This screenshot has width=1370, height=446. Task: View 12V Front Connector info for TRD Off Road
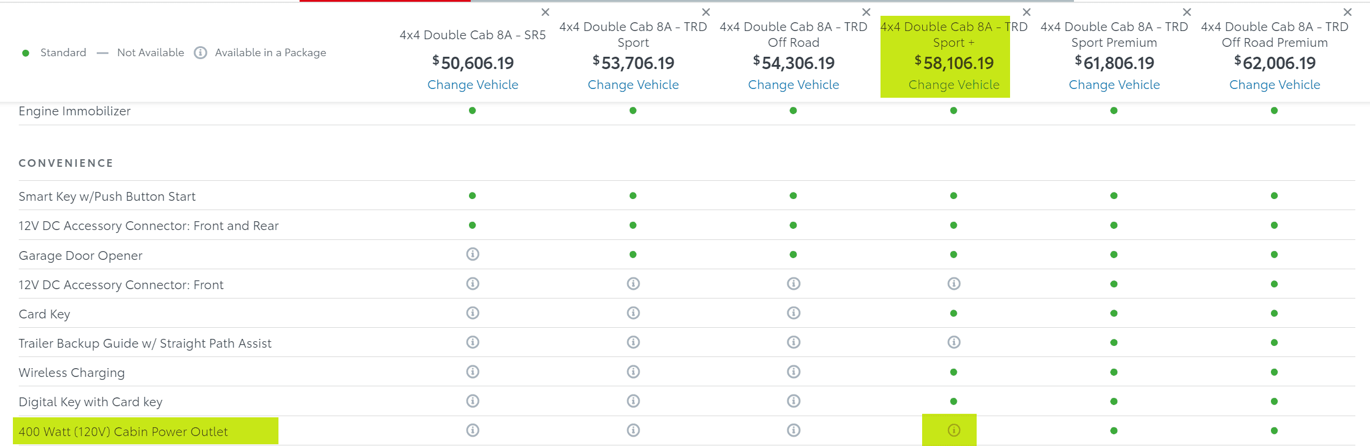tap(793, 284)
